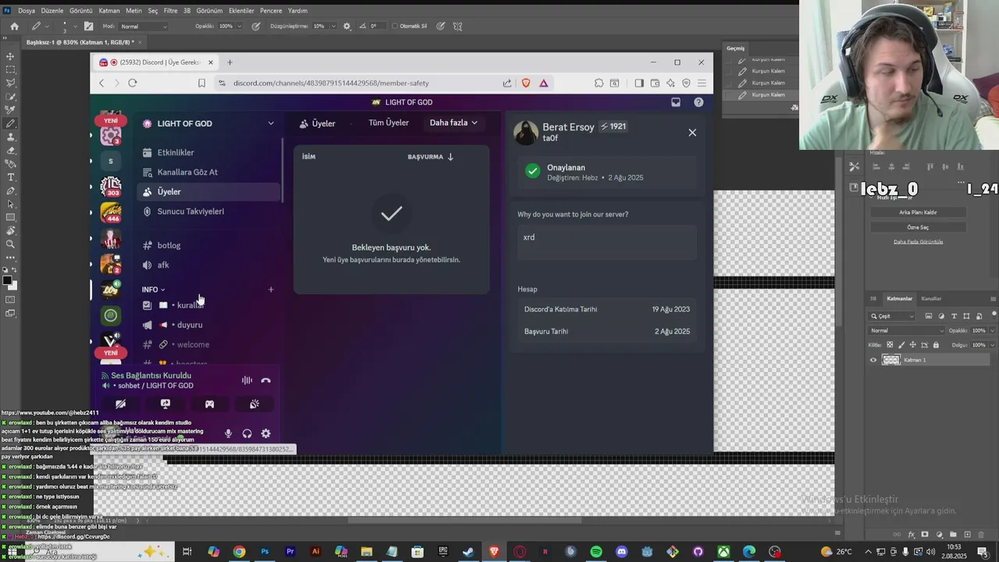Go back in the browser window
Image resolution: width=999 pixels, height=562 pixels.
click(x=101, y=83)
